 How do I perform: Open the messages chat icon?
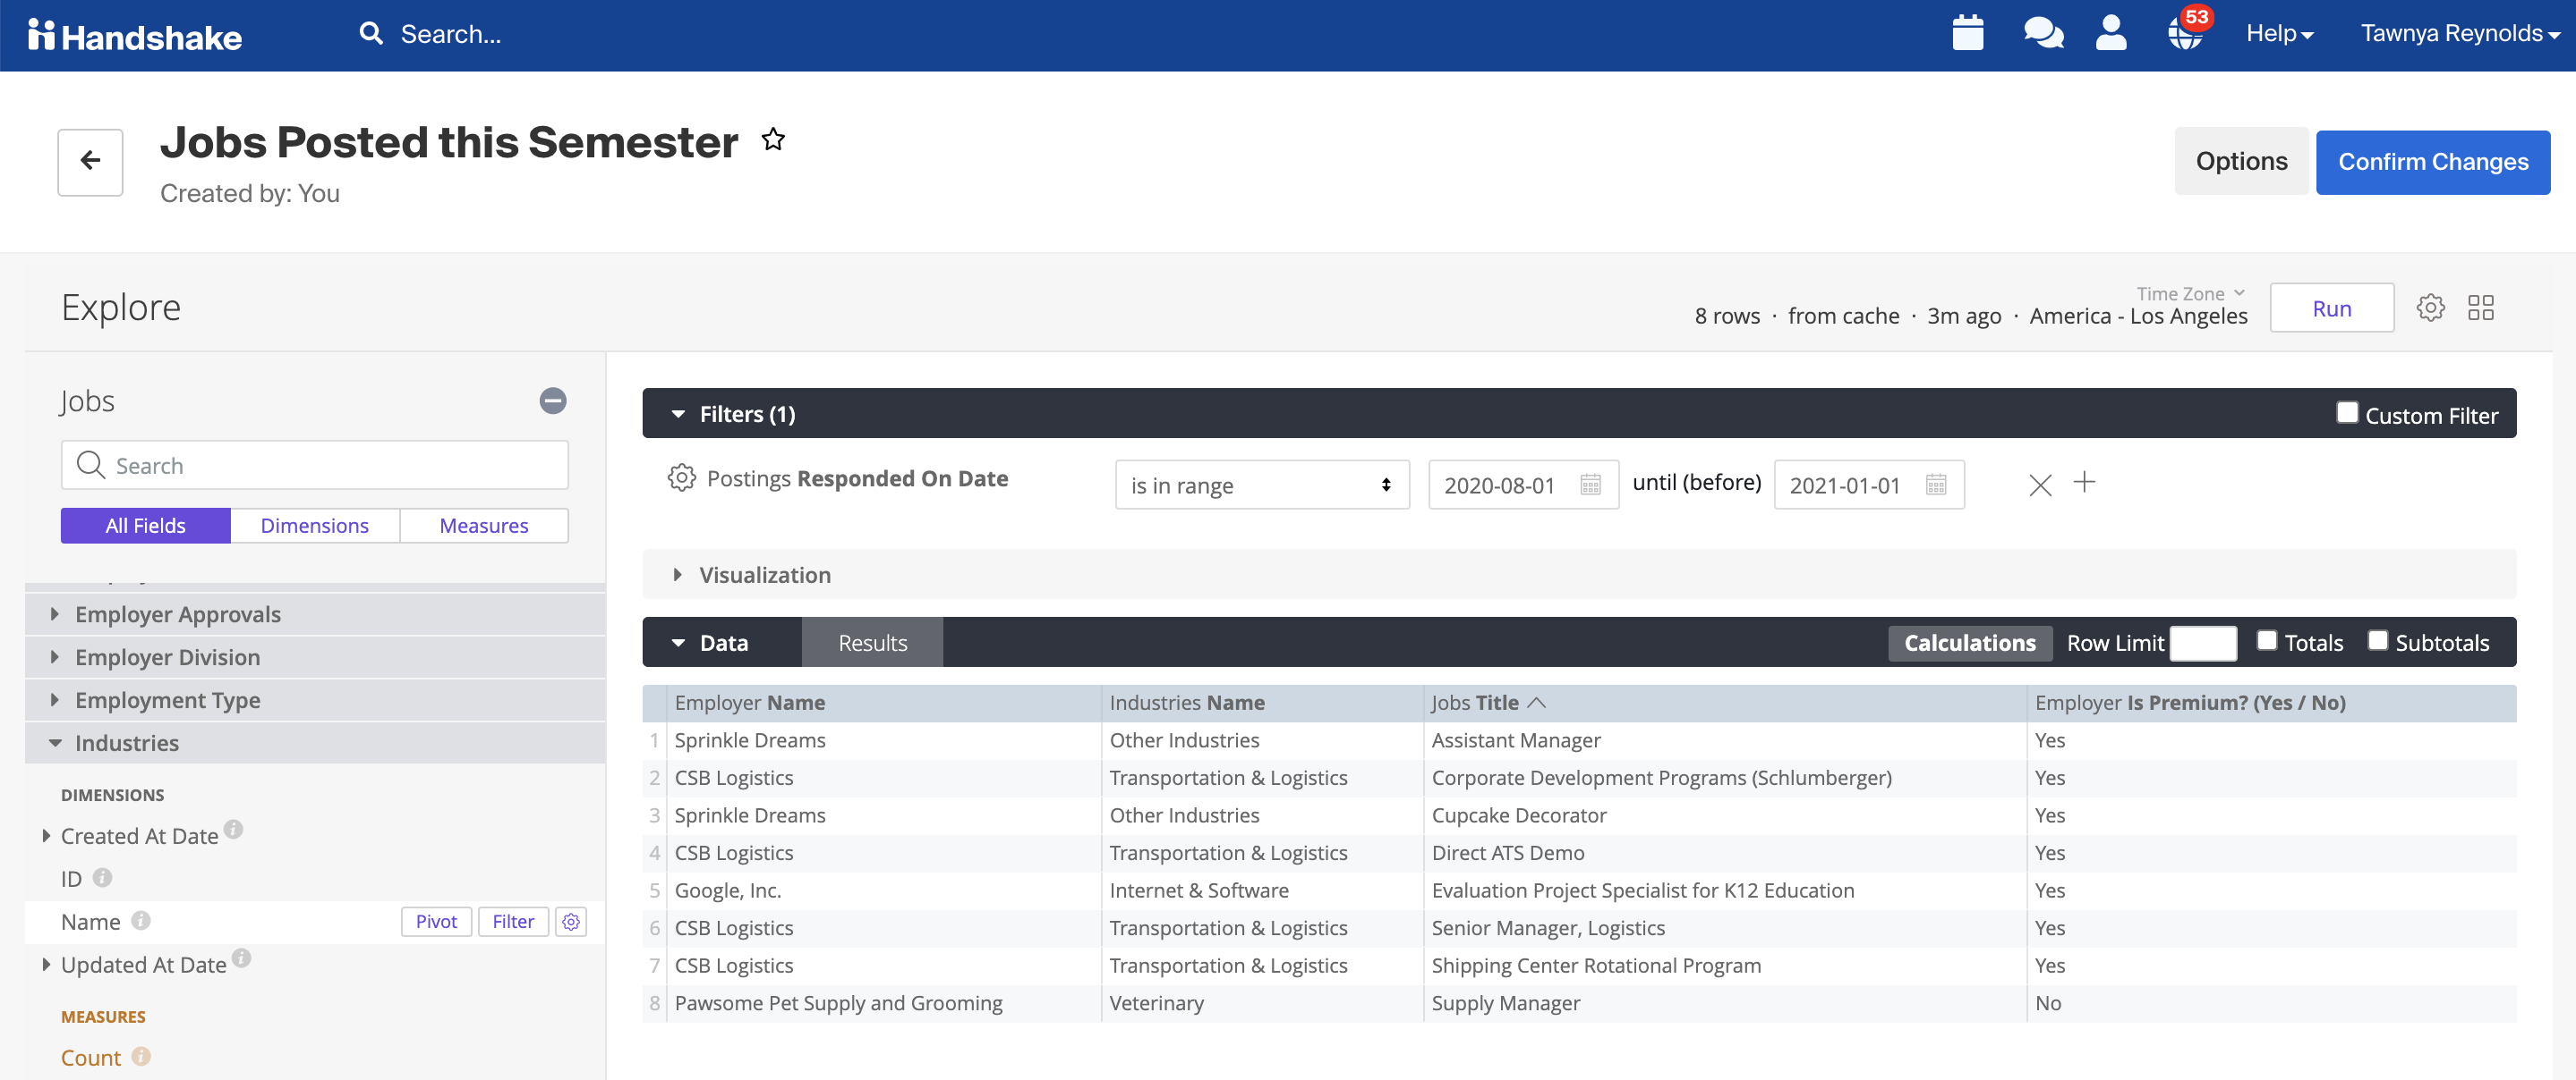pos(2043,33)
